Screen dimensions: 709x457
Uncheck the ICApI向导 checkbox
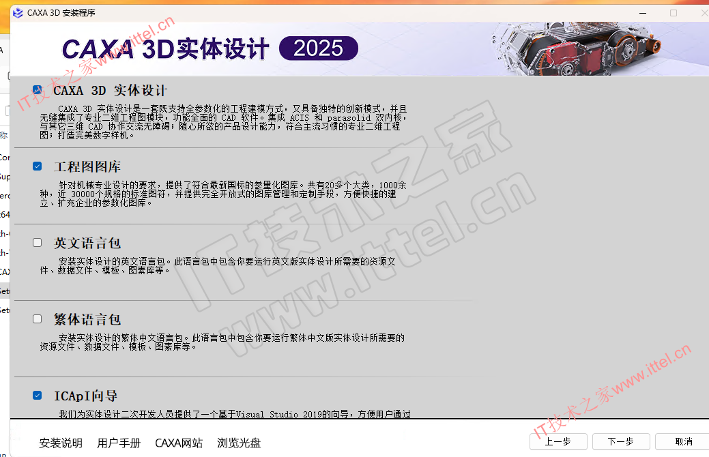pos(37,396)
